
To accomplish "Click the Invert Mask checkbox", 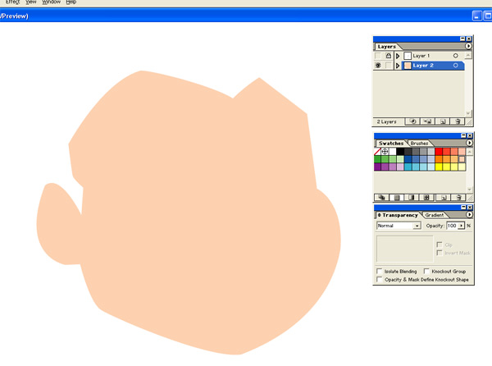I will (440, 253).
